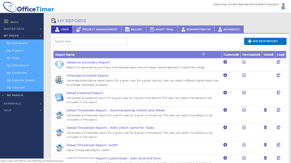Delete Detail Timesheet Report -SAPP via trash icon
Screen dimensions: 291x163
tap(266, 145)
